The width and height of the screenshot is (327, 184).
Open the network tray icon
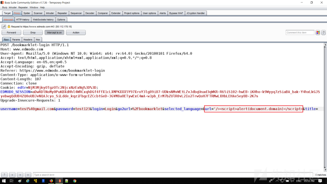(x=282, y=181)
